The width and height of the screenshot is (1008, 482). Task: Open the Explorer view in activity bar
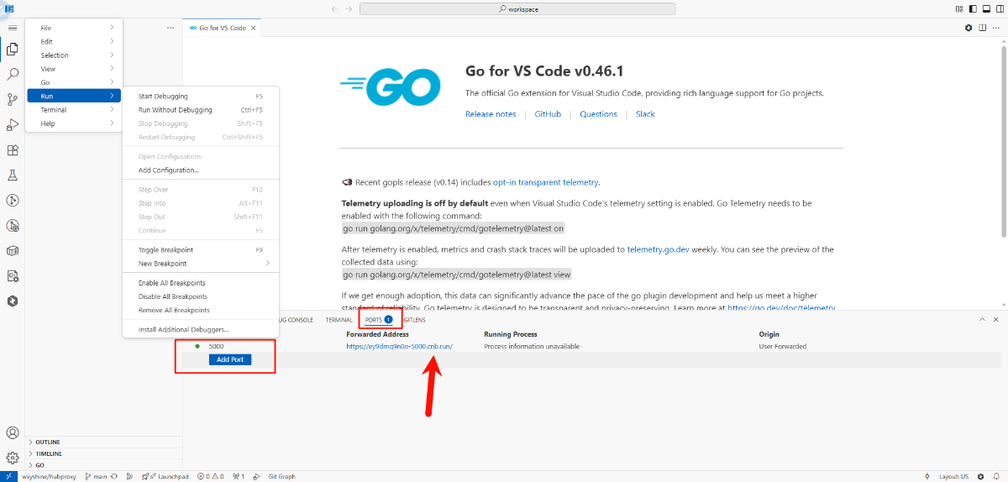[x=13, y=49]
